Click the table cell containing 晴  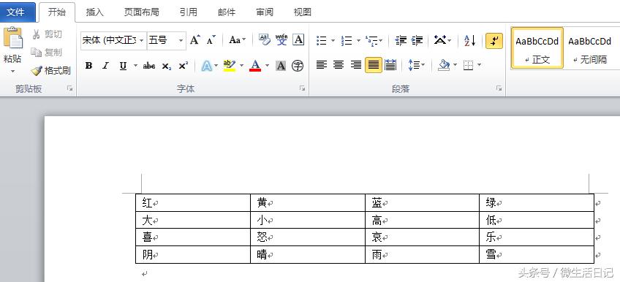[x=308, y=255]
